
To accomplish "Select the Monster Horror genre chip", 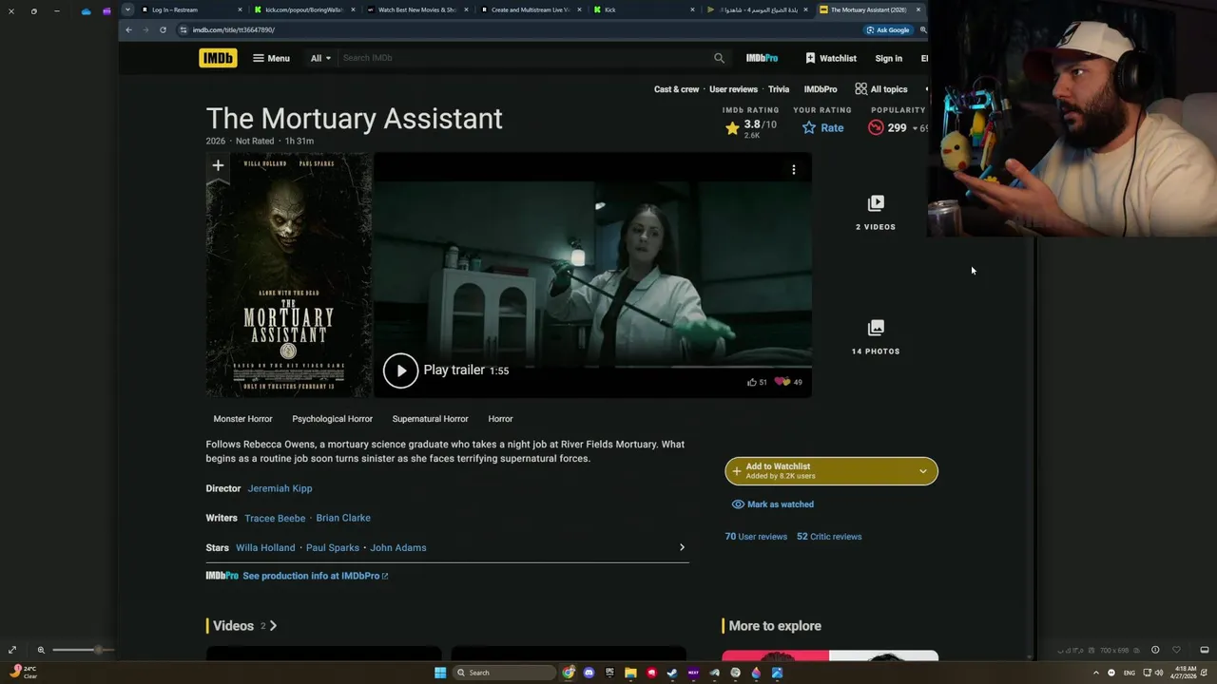I will coord(242,419).
